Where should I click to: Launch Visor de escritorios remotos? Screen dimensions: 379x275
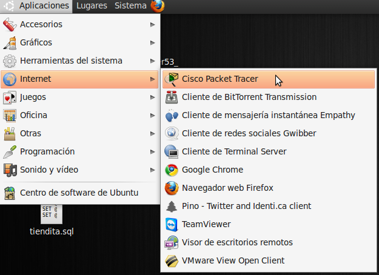[x=269, y=243]
